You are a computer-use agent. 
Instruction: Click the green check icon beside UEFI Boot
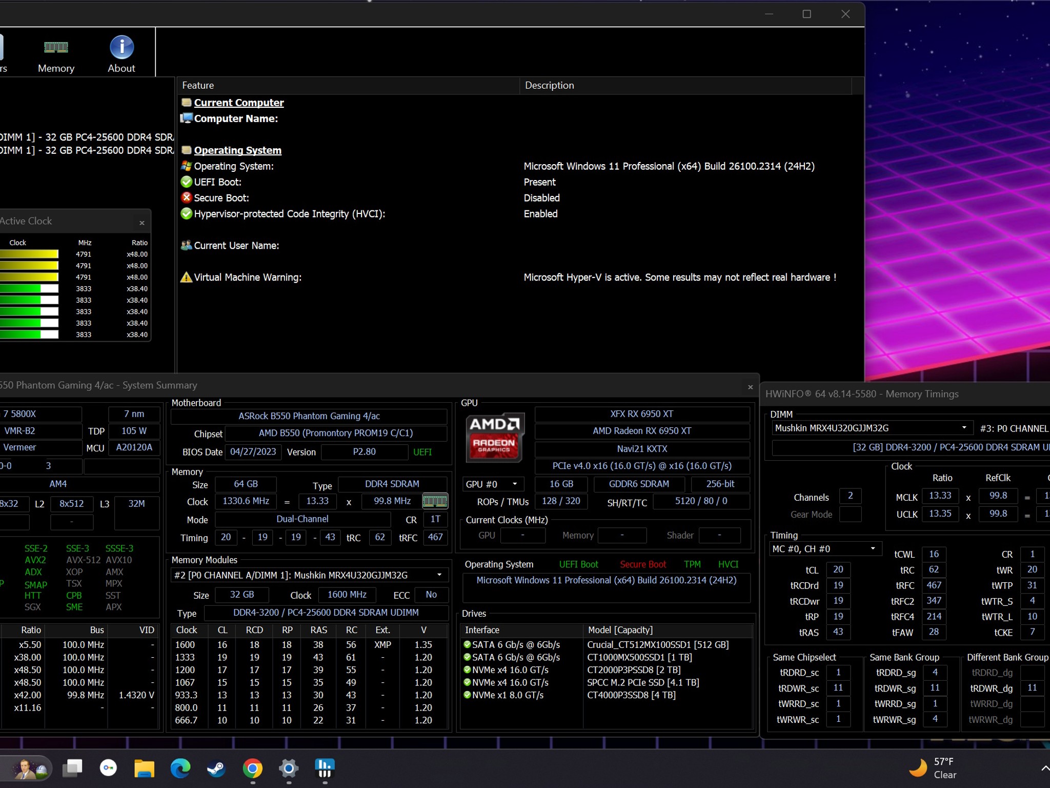(187, 182)
